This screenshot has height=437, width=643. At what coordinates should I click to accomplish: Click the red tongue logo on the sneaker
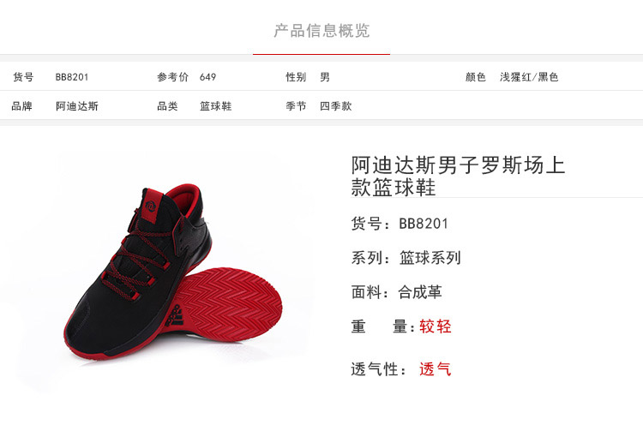coord(151,205)
